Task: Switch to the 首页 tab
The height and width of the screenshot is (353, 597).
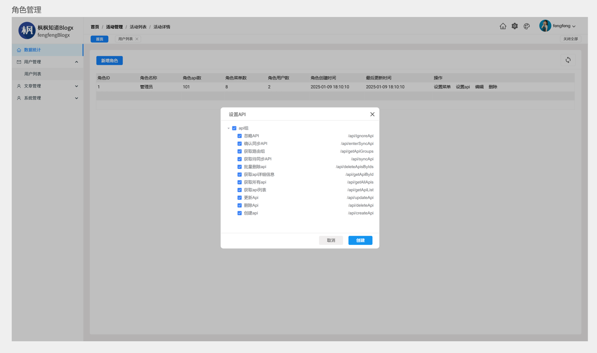Action: tap(99, 39)
